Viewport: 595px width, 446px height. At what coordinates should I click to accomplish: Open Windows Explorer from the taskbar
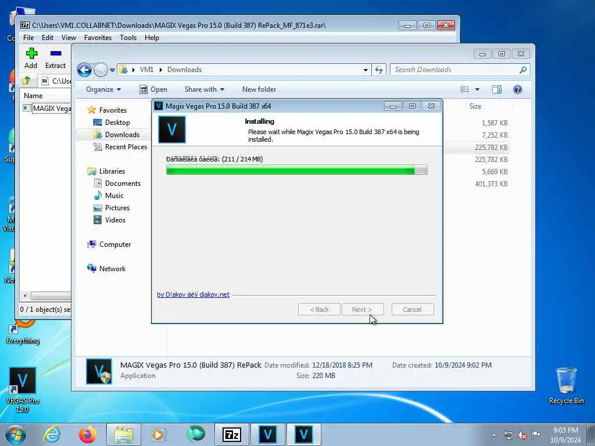point(124,434)
